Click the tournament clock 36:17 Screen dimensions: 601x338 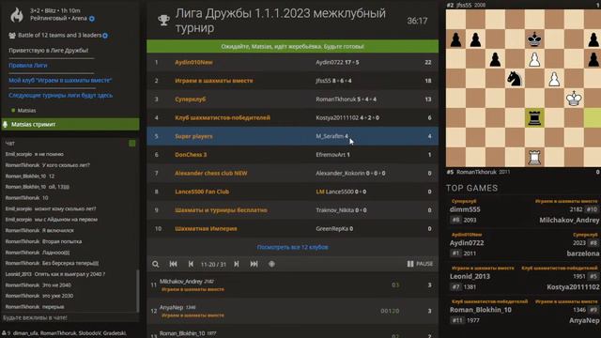coord(417,21)
